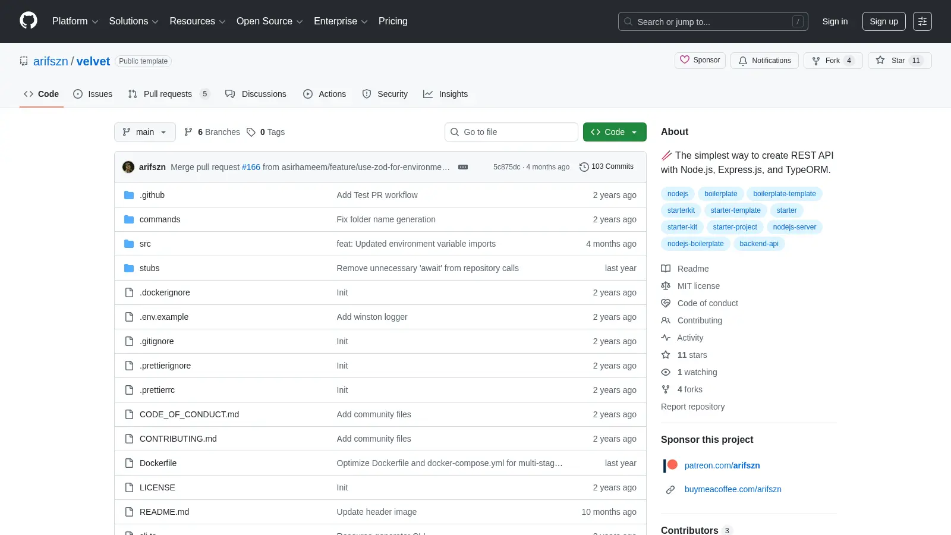The height and width of the screenshot is (535, 951).
Task: Select the boilerplate-template topic tag
Action: pyautogui.click(x=785, y=194)
